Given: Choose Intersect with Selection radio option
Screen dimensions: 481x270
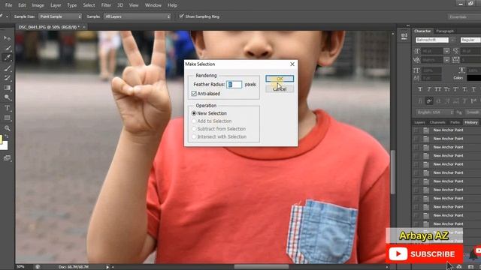Looking at the screenshot, I should click(x=194, y=136).
